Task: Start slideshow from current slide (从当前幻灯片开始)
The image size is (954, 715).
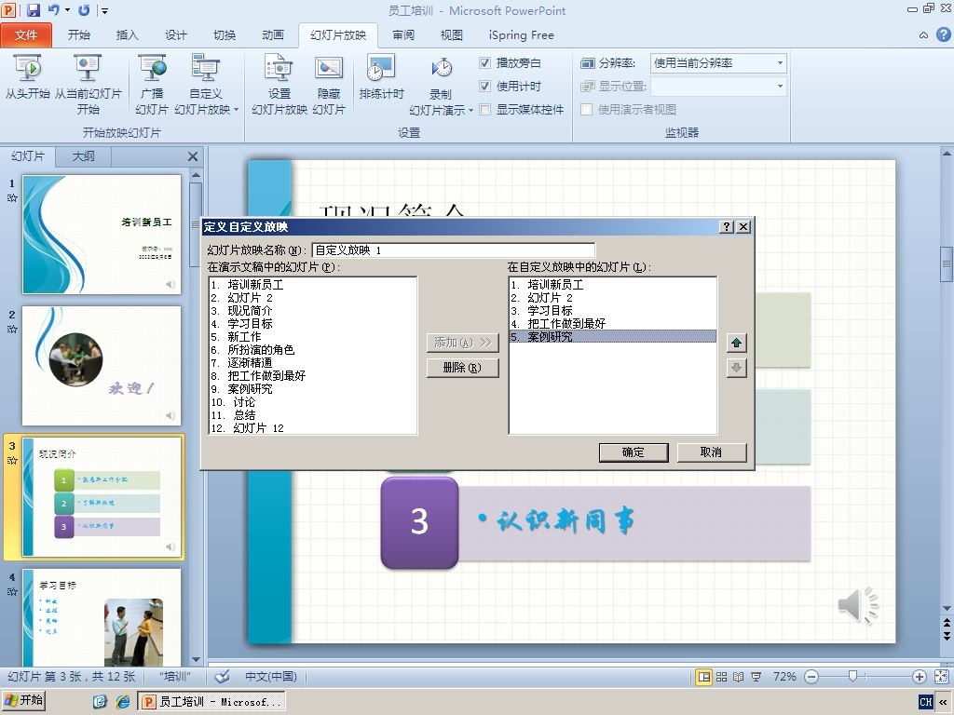Action: tap(89, 84)
